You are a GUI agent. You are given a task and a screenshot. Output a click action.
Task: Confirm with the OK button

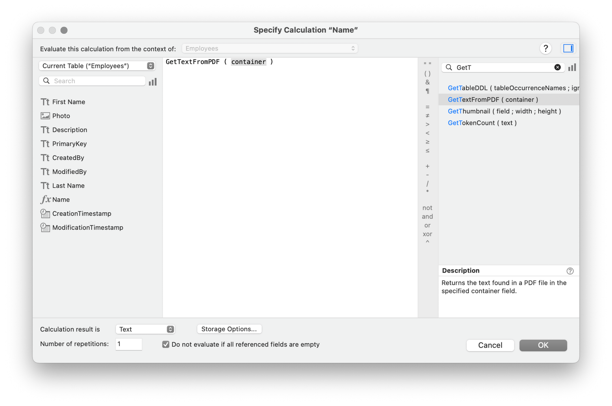pos(543,345)
